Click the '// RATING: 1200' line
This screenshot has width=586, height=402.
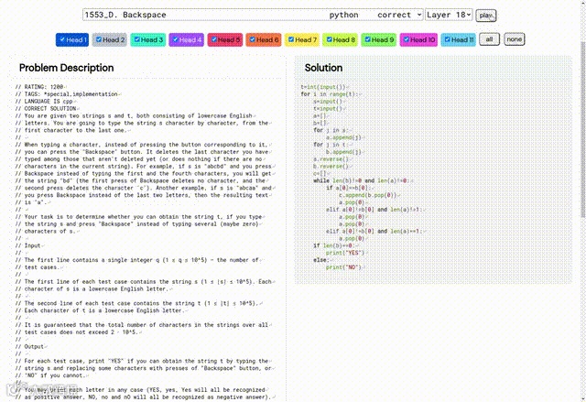click(x=39, y=87)
